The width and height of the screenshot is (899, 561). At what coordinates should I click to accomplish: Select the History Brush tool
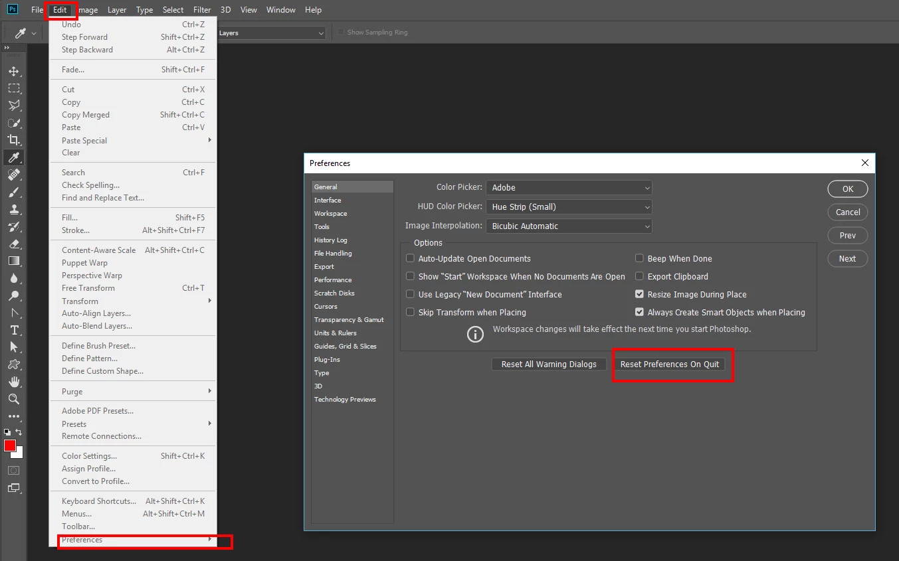13,226
